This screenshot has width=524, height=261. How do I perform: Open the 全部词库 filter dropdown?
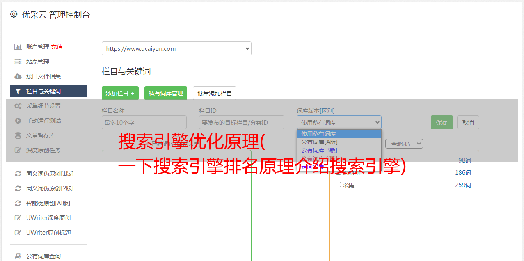click(404, 144)
